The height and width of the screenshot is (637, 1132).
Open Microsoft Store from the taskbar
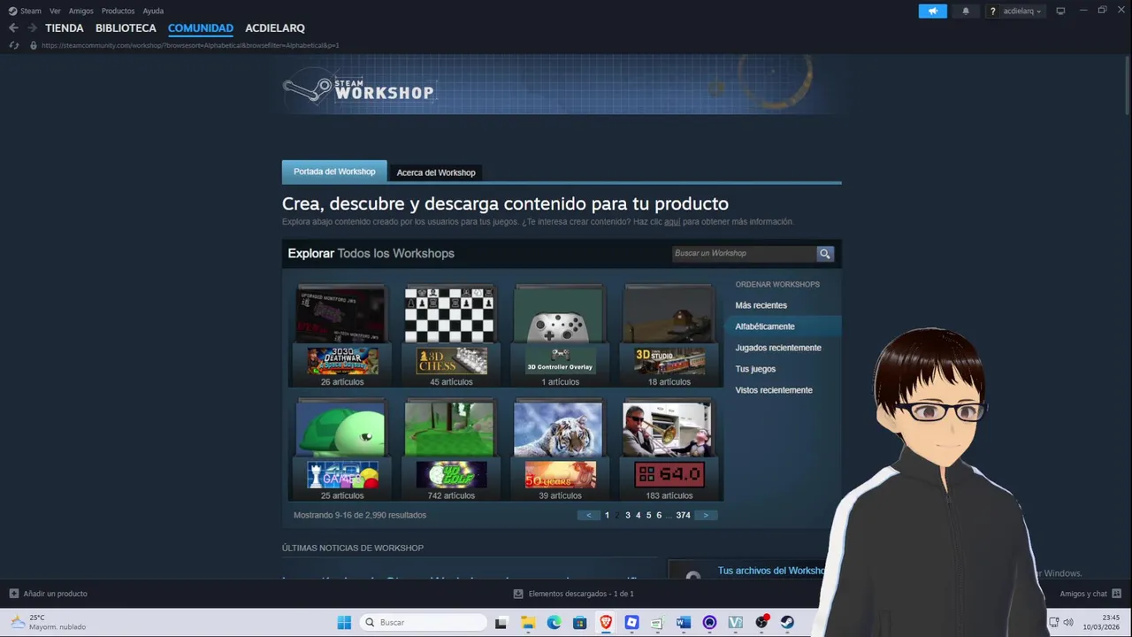point(579,622)
